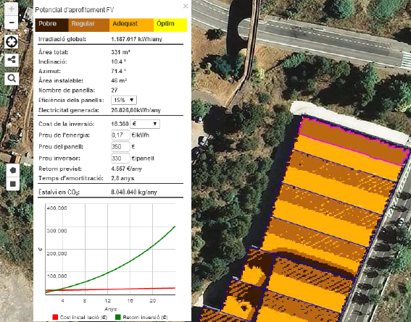Open the magnifier search tool
This screenshot has height=322, width=411.
tap(12, 78)
